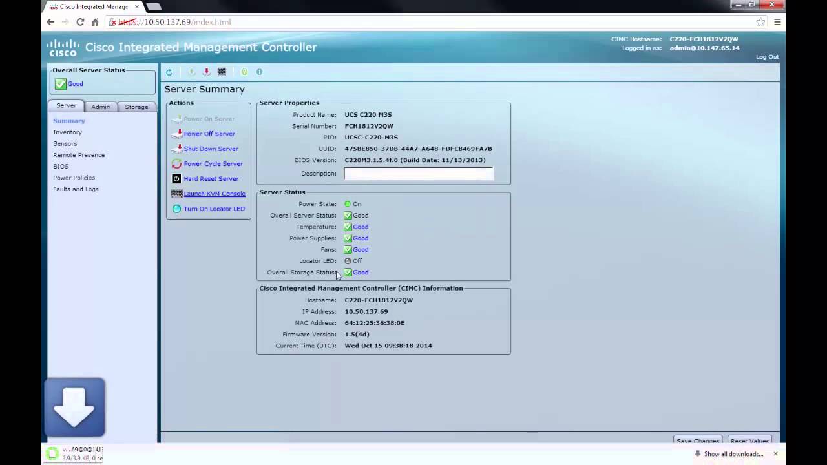Click the Firmware Version 1.5(4d) value

(357, 335)
